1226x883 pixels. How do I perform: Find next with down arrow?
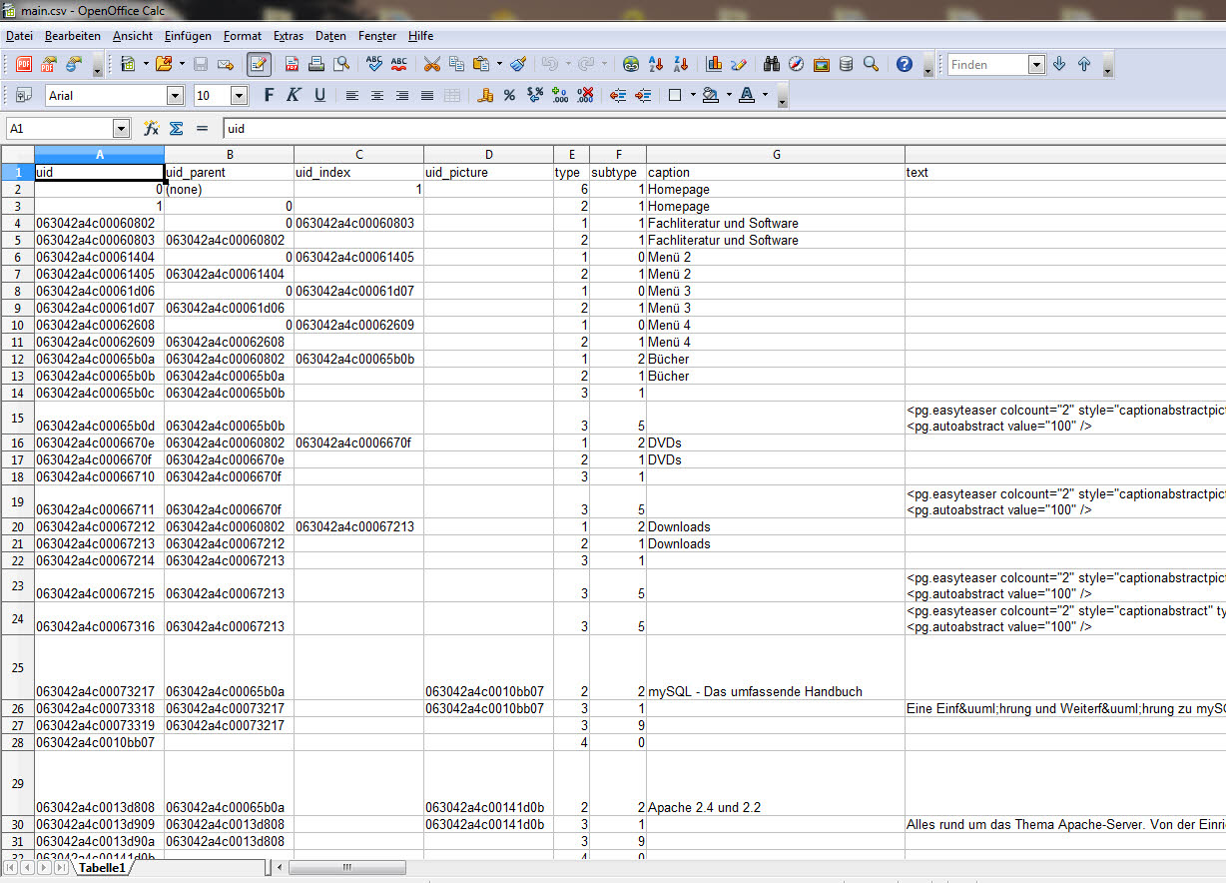click(x=1059, y=64)
